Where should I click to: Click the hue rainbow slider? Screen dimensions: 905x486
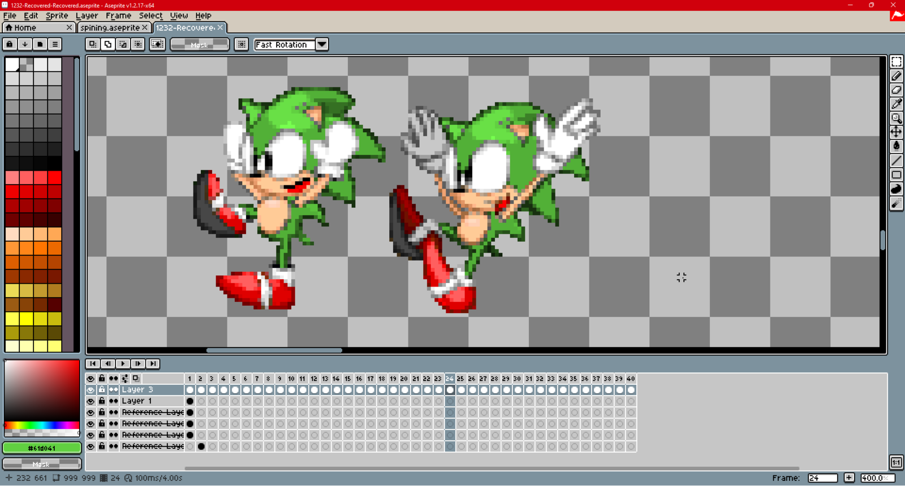pos(42,425)
